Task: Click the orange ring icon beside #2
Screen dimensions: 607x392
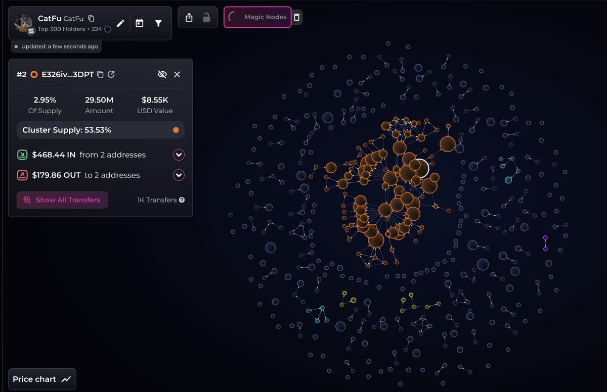Action: pyautogui.click(x=34, y=75)
